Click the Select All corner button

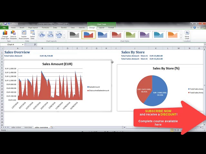click(2, 48)
